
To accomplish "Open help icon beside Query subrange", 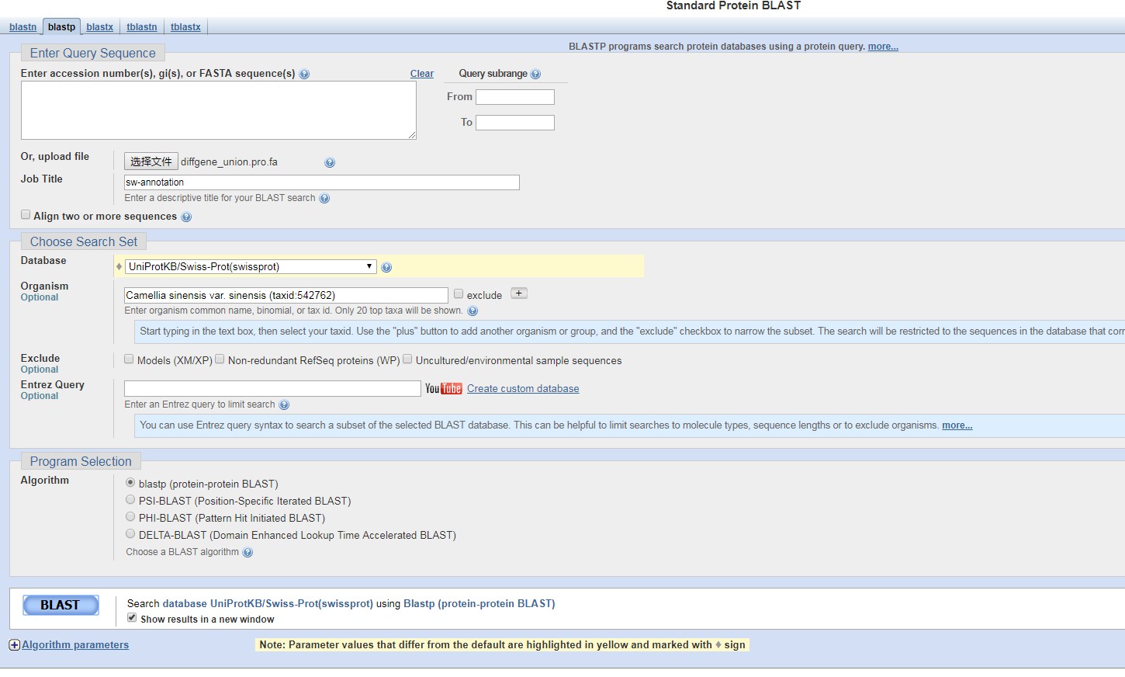I will [535, 75].
